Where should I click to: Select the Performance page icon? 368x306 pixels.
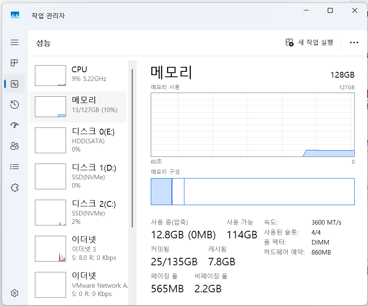[x=15, y=84]
